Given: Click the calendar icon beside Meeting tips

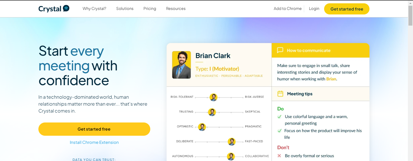Looking at the screenshot, I should coord(280,94).
